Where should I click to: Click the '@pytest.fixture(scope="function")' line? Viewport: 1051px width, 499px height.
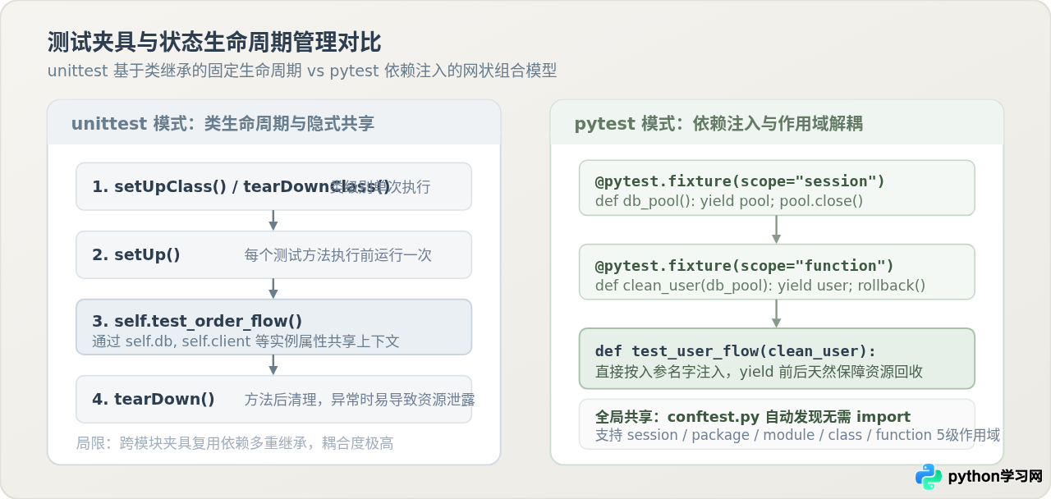[x=745, y=266]
